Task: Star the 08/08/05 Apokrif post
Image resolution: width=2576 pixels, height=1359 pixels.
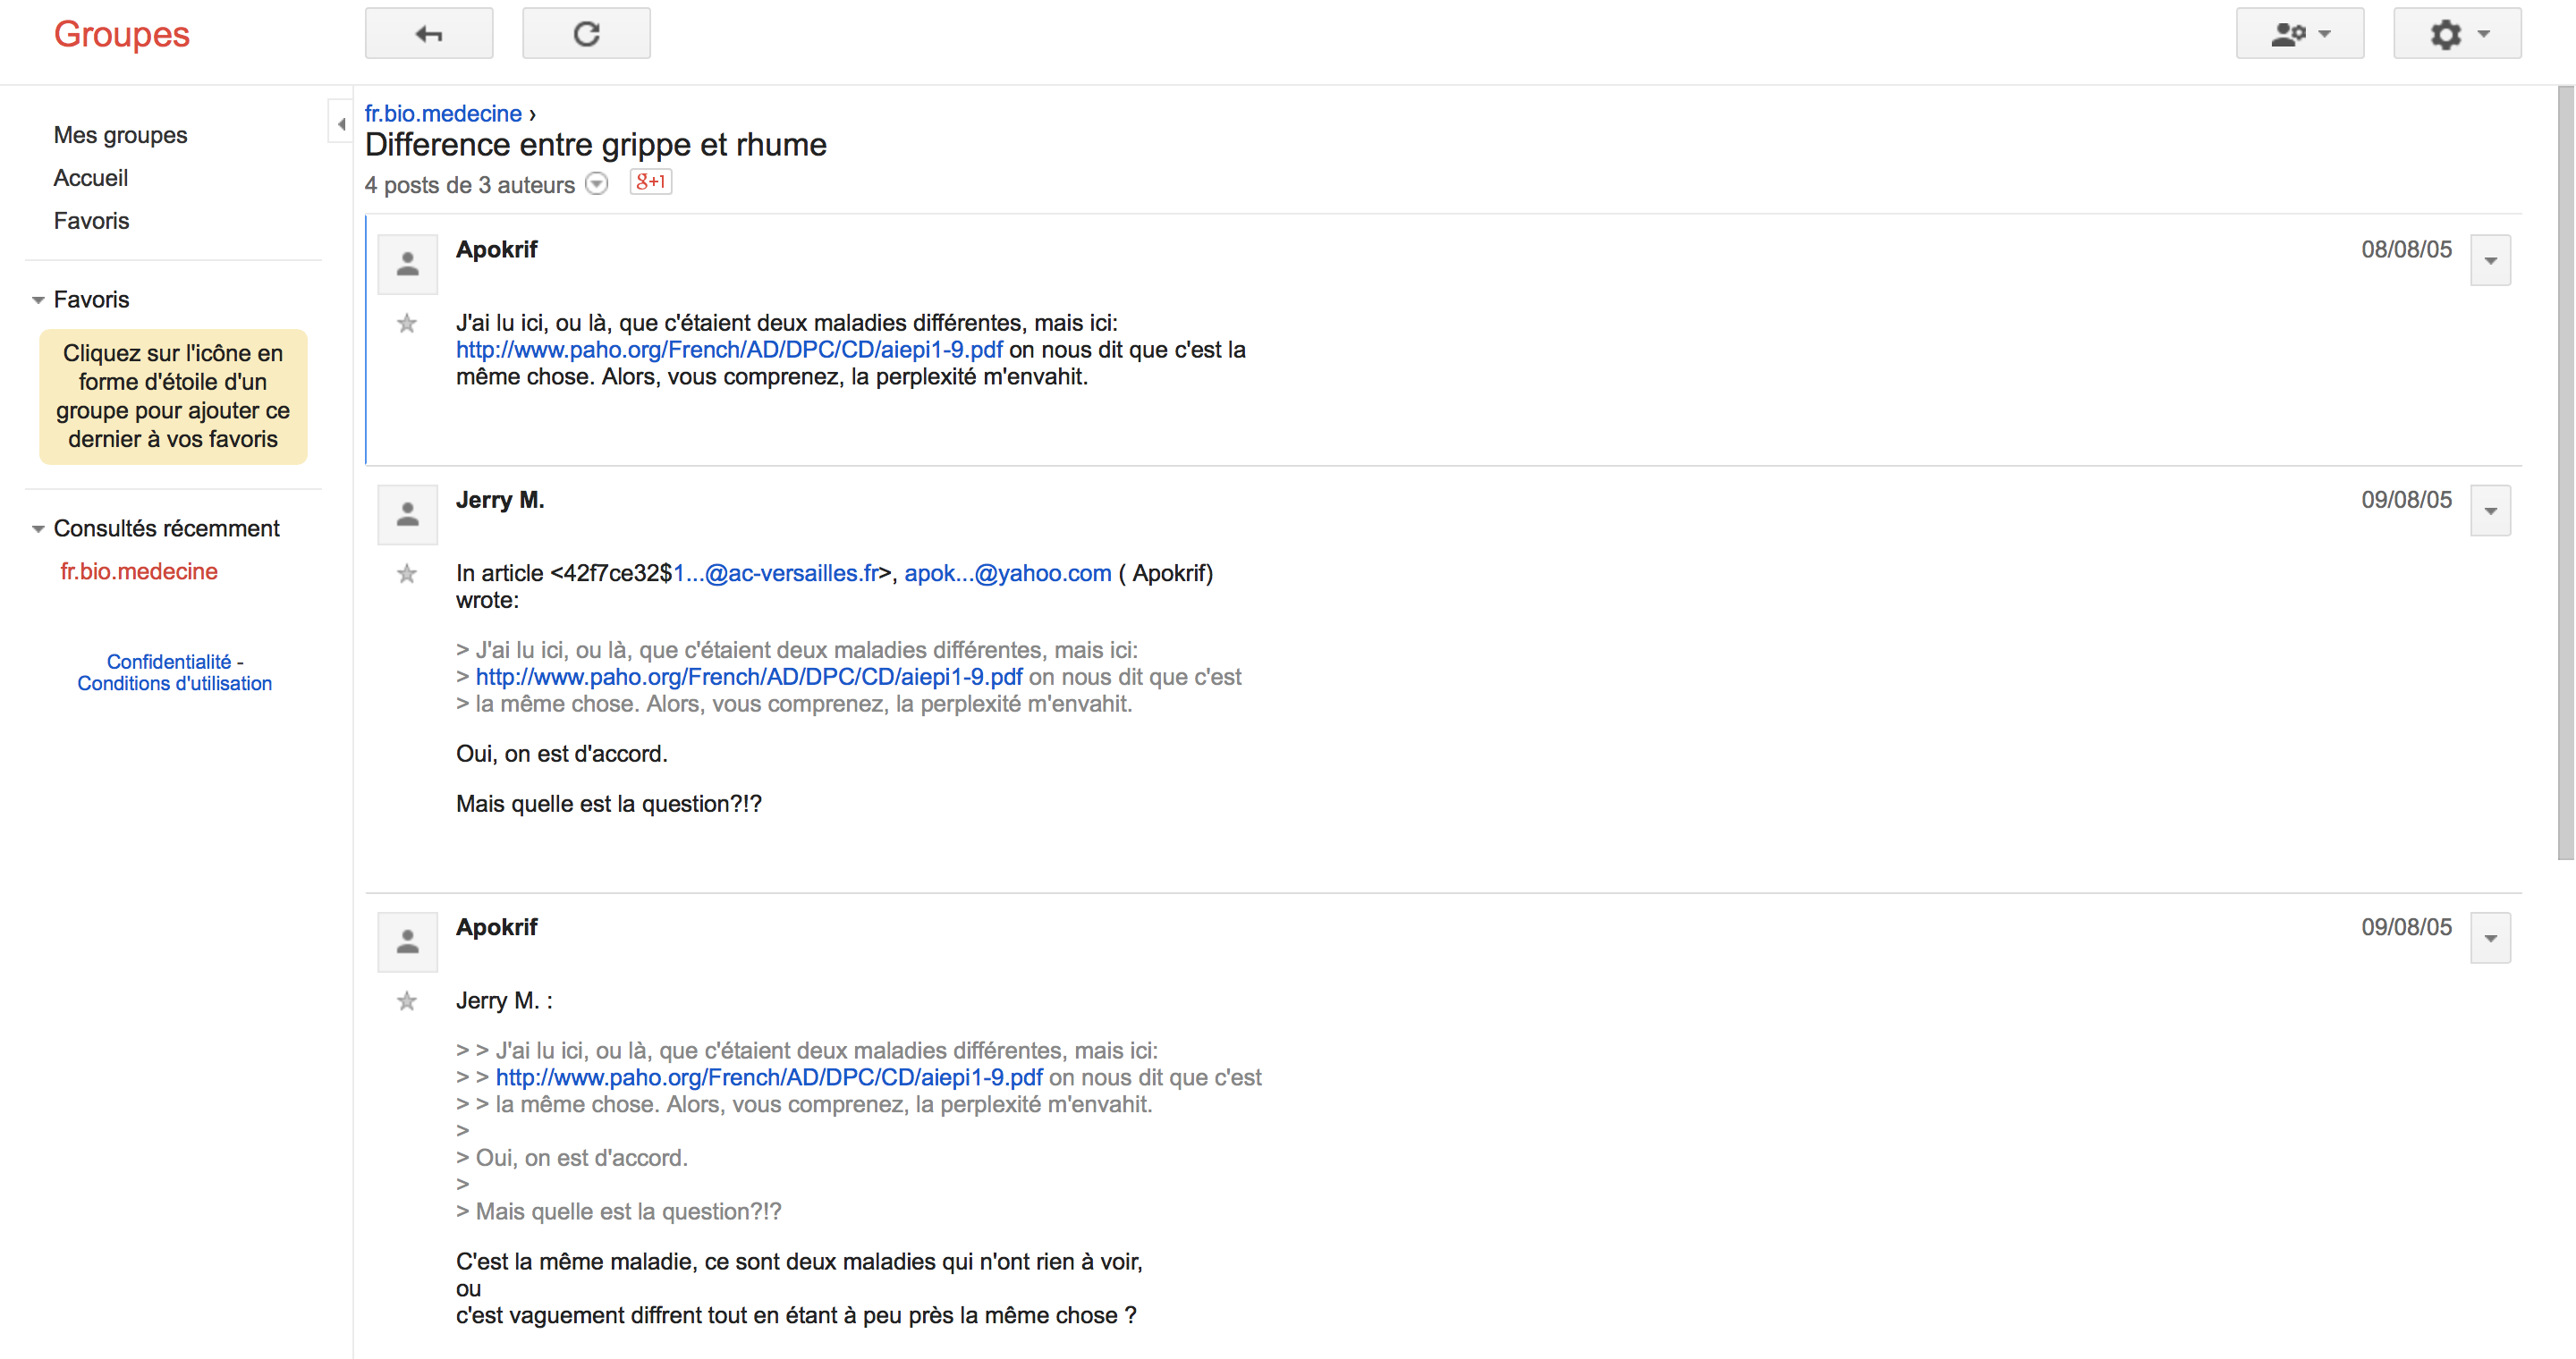Action: [x=407, y=324]
